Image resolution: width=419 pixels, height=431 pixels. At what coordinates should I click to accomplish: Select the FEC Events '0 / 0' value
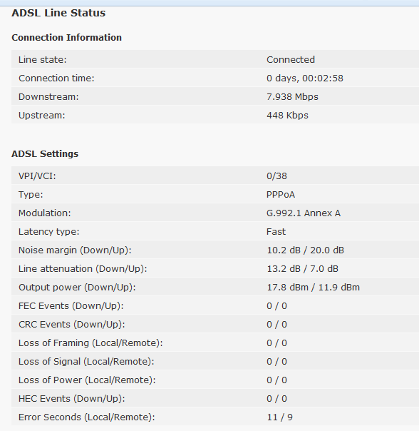pos(276,306)
